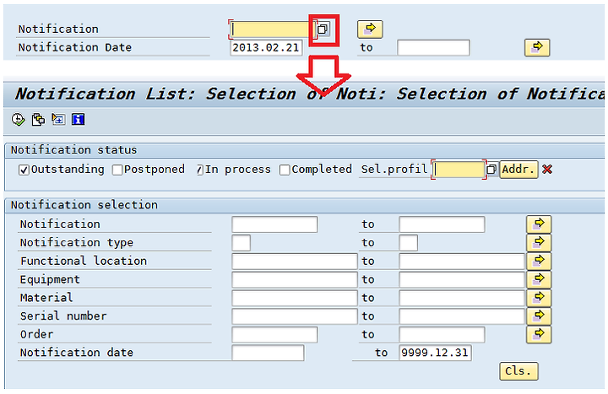608x394 pixels.
Task: Click the Cls. button
Action: pos(518,371)
